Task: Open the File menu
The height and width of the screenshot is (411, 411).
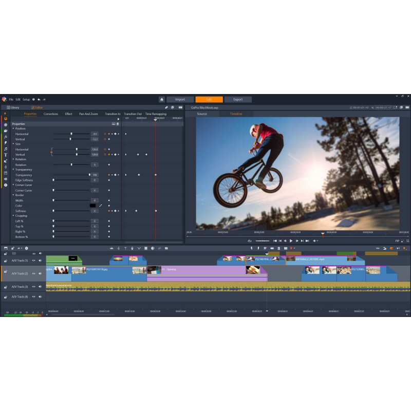Action: pyautogui.click(x=11, y=99)
